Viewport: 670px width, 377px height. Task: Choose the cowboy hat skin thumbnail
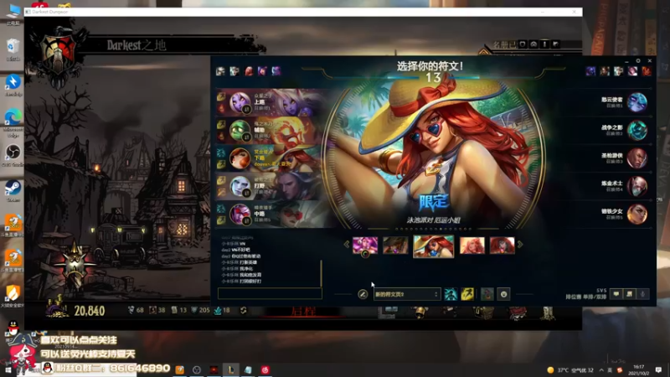point(395,245)
